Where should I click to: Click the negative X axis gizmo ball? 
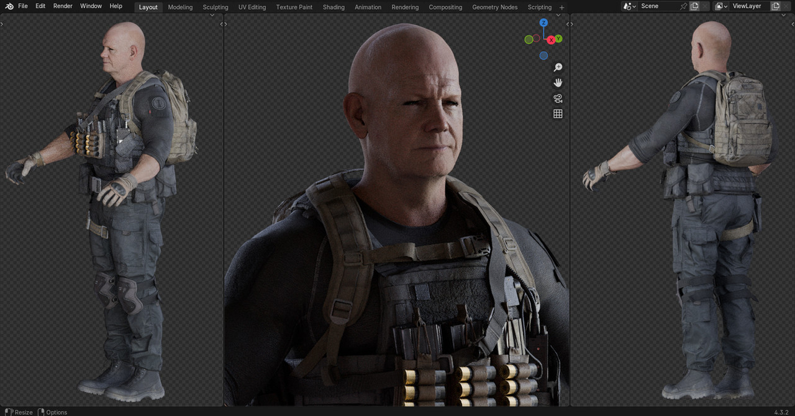click(537, 38)
